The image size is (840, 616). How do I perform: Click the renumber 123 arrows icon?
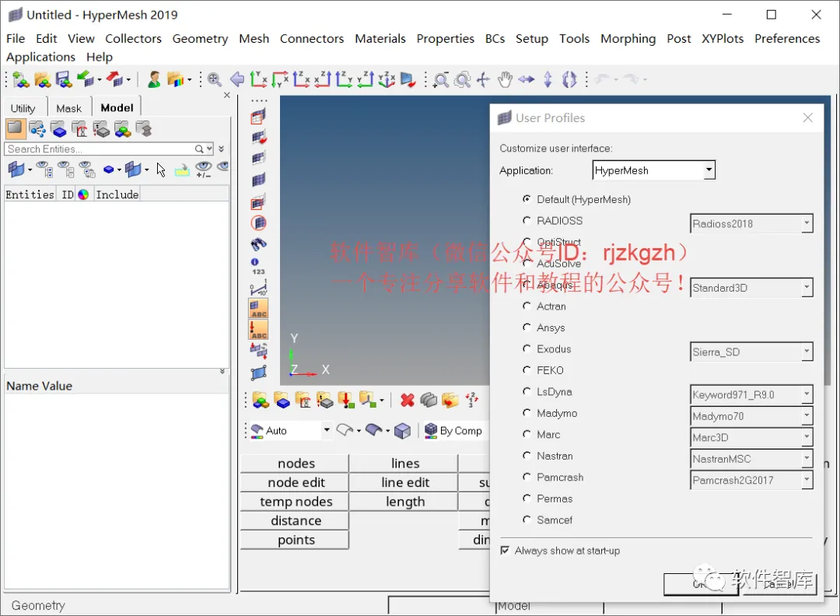[471, 400]
